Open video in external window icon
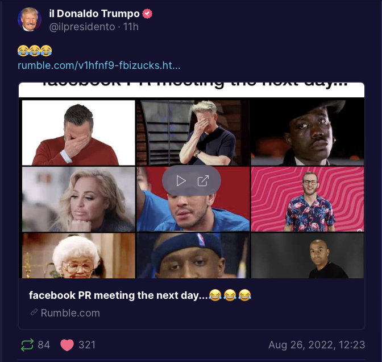The width and height of the screenshot is (382, 362). point(203,181)
